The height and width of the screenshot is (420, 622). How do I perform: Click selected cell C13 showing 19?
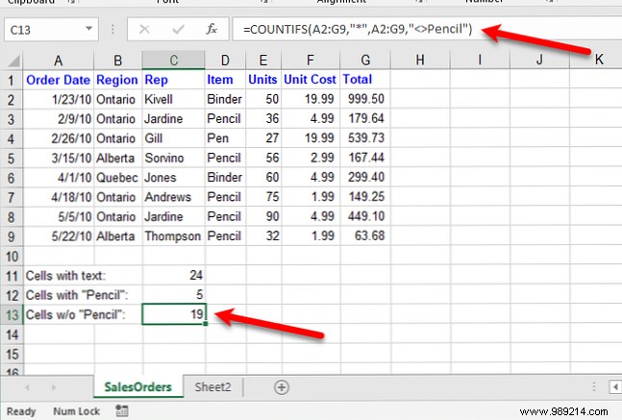pos(174,315)
